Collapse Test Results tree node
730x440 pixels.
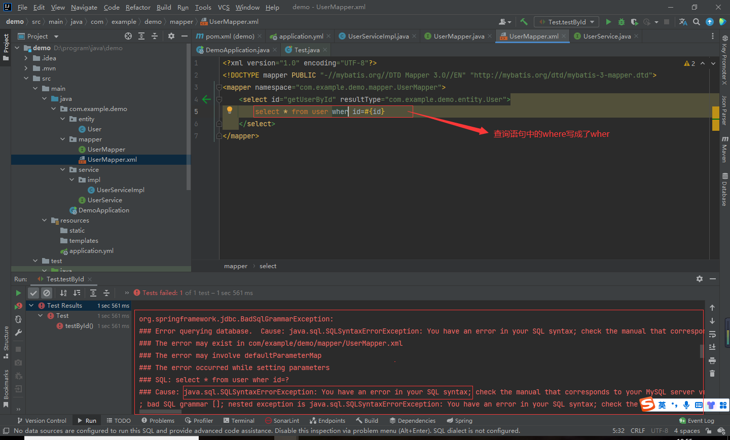[x=31, y=305]
